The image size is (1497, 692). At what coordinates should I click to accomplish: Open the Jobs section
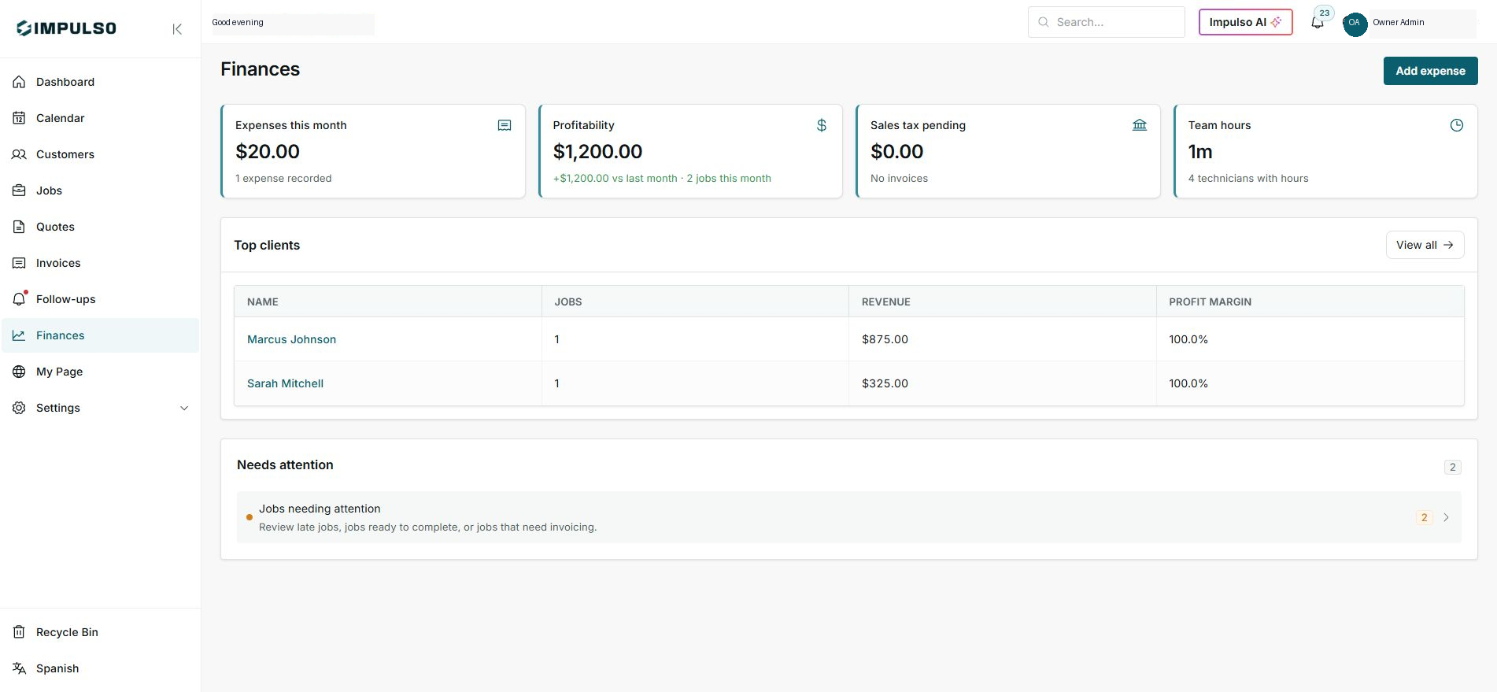point(100,191)
